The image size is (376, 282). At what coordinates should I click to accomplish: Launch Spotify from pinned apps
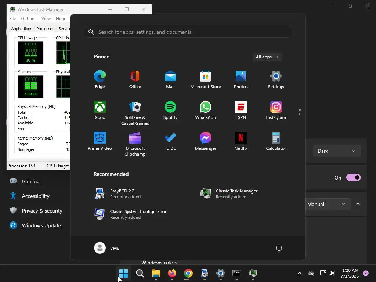[170, 111]
